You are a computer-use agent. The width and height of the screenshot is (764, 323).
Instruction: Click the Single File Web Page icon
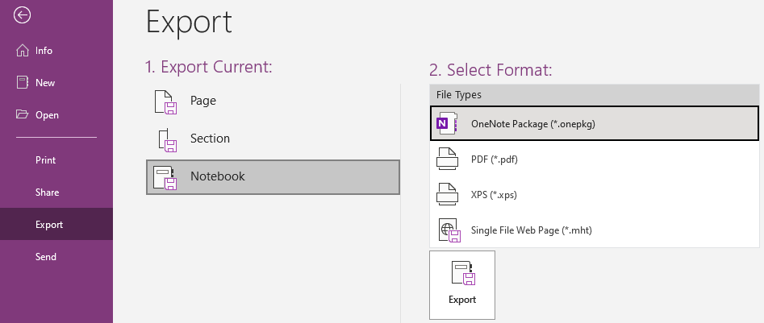(449, 230)
